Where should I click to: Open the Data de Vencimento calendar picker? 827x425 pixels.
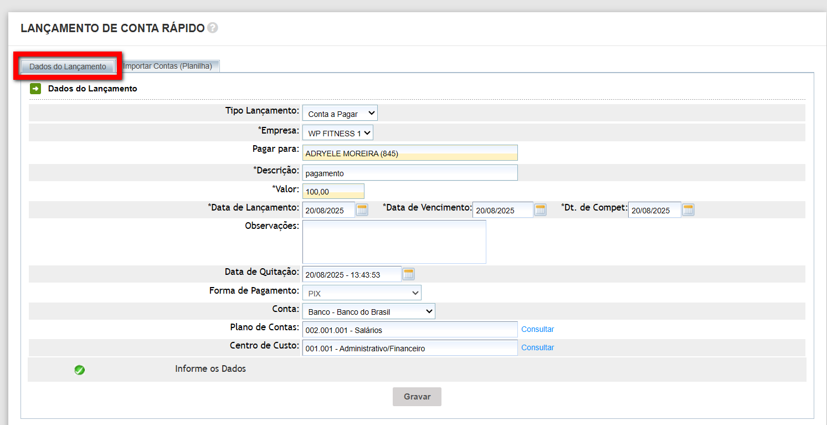coord(540,209)
